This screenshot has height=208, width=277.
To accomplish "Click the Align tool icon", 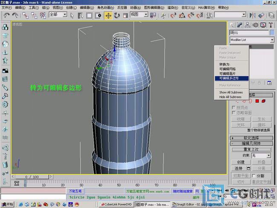I will click(x=261, y=15).
